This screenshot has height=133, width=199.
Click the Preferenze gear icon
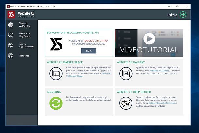[11, 56]
